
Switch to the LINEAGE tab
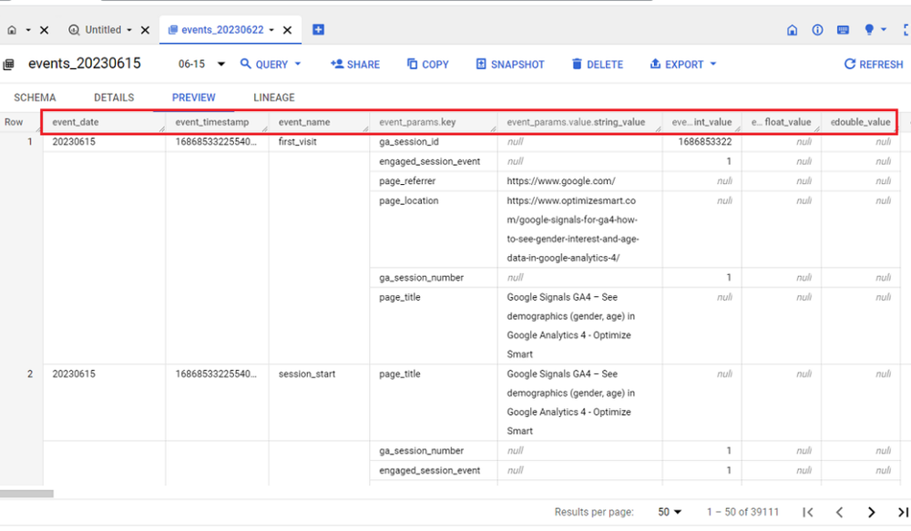(x=274, y=97)
